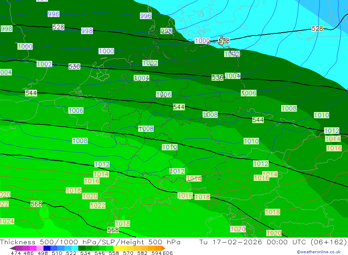Select the cyan legend swatch
This screenshot has height=255, width=348.
pos(75,248)
